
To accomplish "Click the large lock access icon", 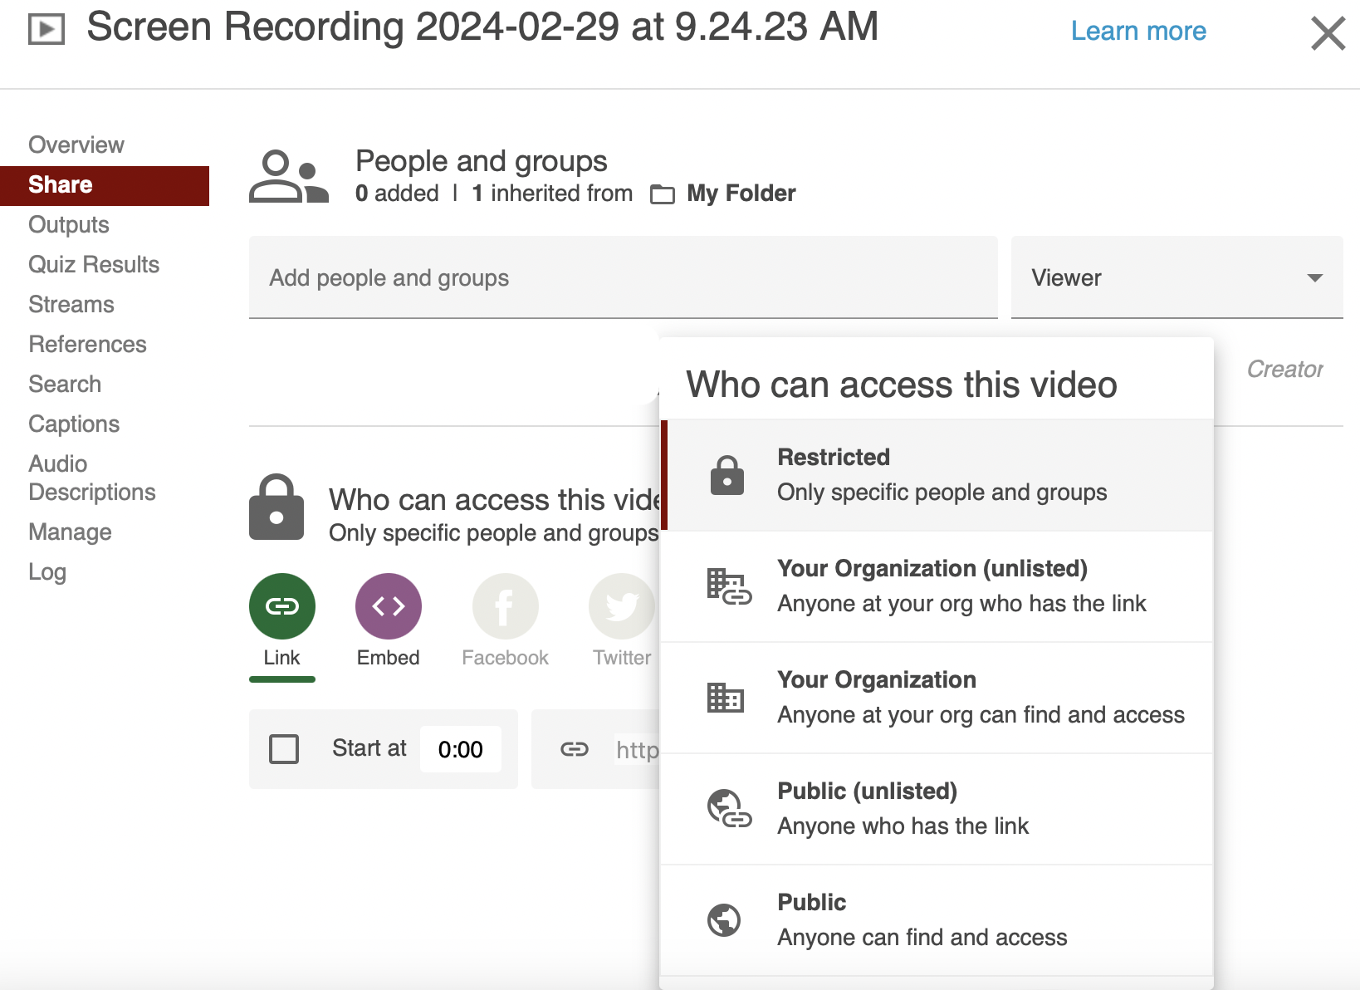I will [276, 507].
